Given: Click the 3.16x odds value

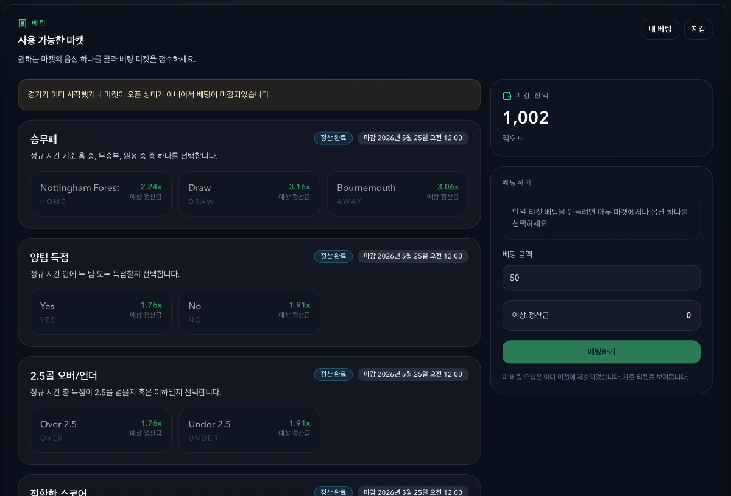Looking at the screenshot, I should click(x=299, y=187).
